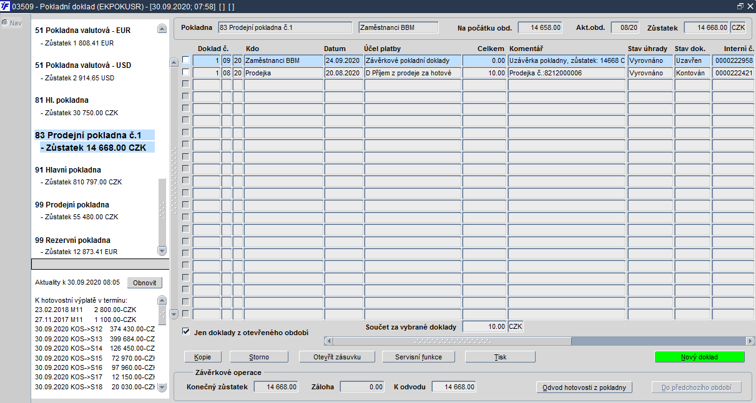Click the down arrow of payouts list scrollbar
Image resolution: width=756 pixels, height=403 pixels.
tap(162, 387)
